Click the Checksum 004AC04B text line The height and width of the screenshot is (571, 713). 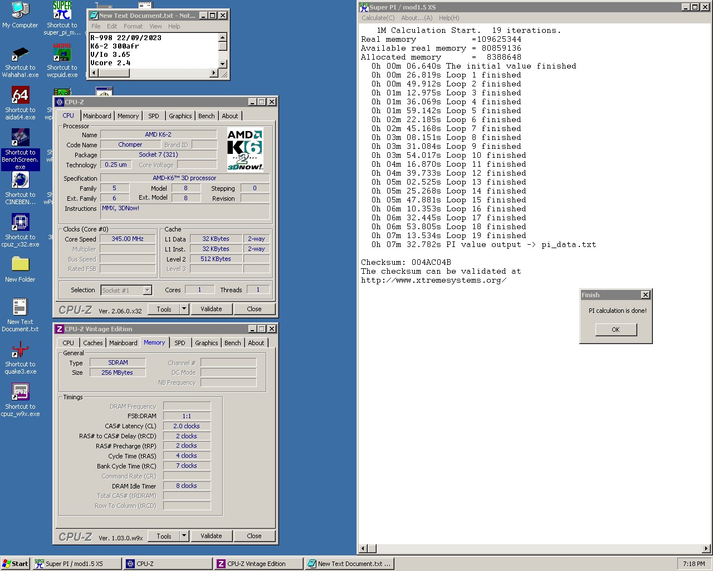tap(406, 262)
